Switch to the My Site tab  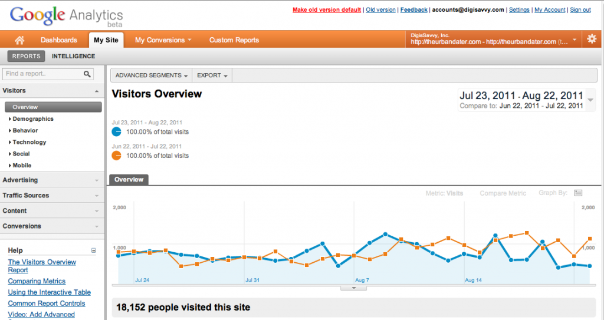[106, 40]
